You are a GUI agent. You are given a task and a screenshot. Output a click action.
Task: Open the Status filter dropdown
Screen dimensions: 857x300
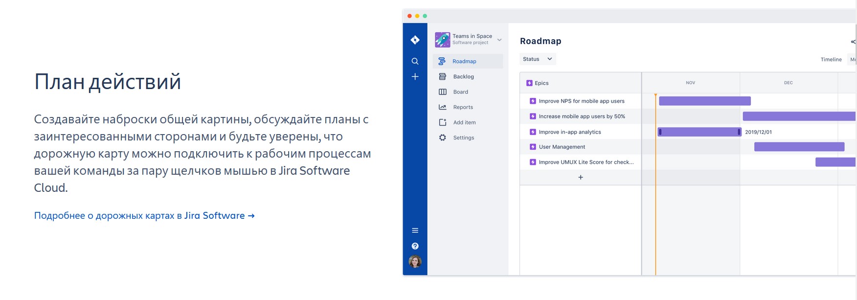point(537,59)
